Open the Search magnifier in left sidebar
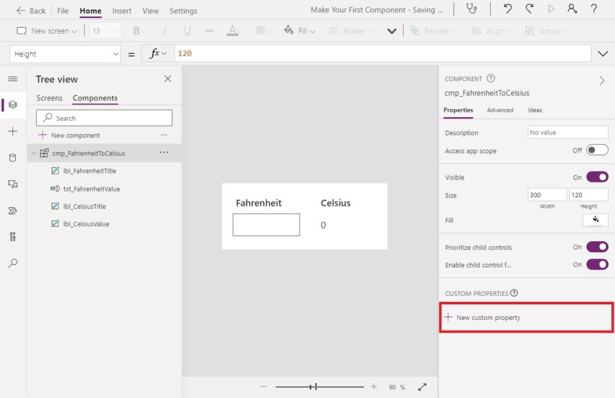This screenshot has width=615, height=398. 13,263
